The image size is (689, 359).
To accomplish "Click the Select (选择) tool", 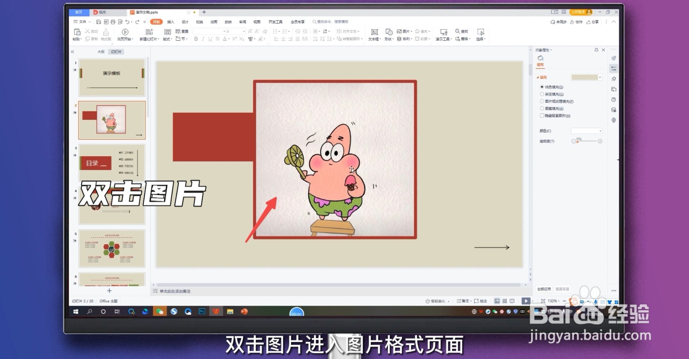I will [x=481, y=34].
